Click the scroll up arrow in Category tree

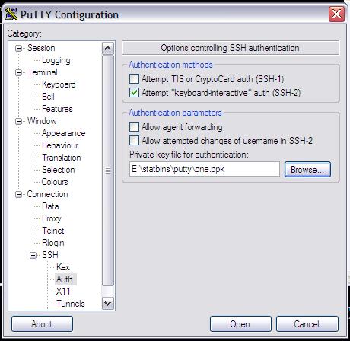tap(108, 48)
